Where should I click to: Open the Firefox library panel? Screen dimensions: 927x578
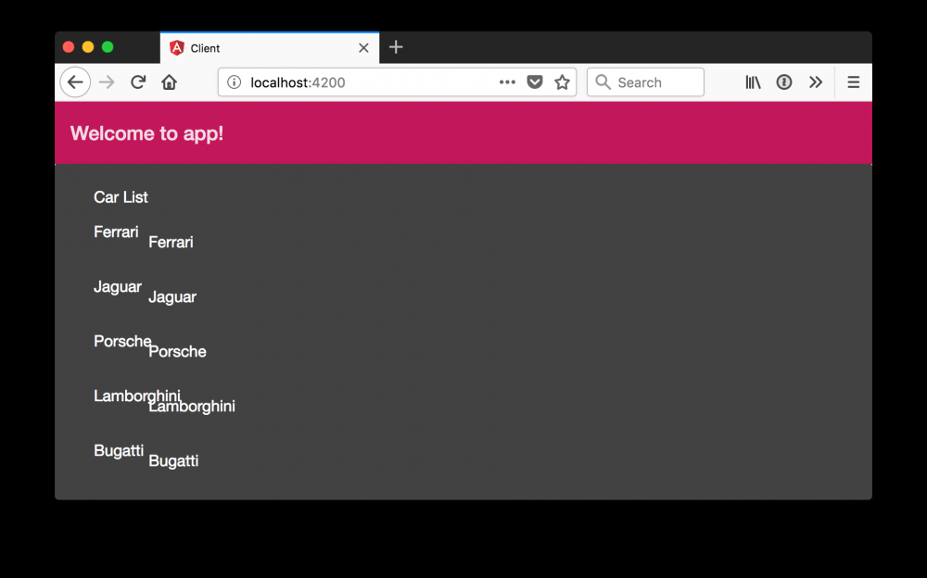[x=752, y=82]
